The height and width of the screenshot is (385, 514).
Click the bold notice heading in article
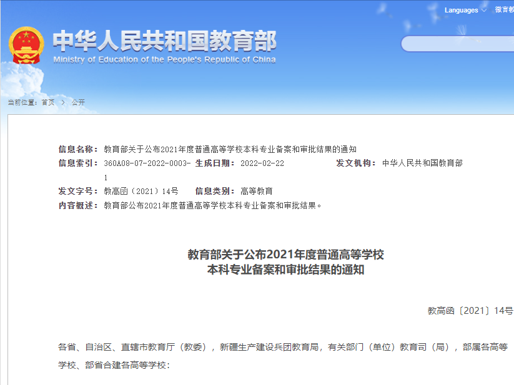285,262
